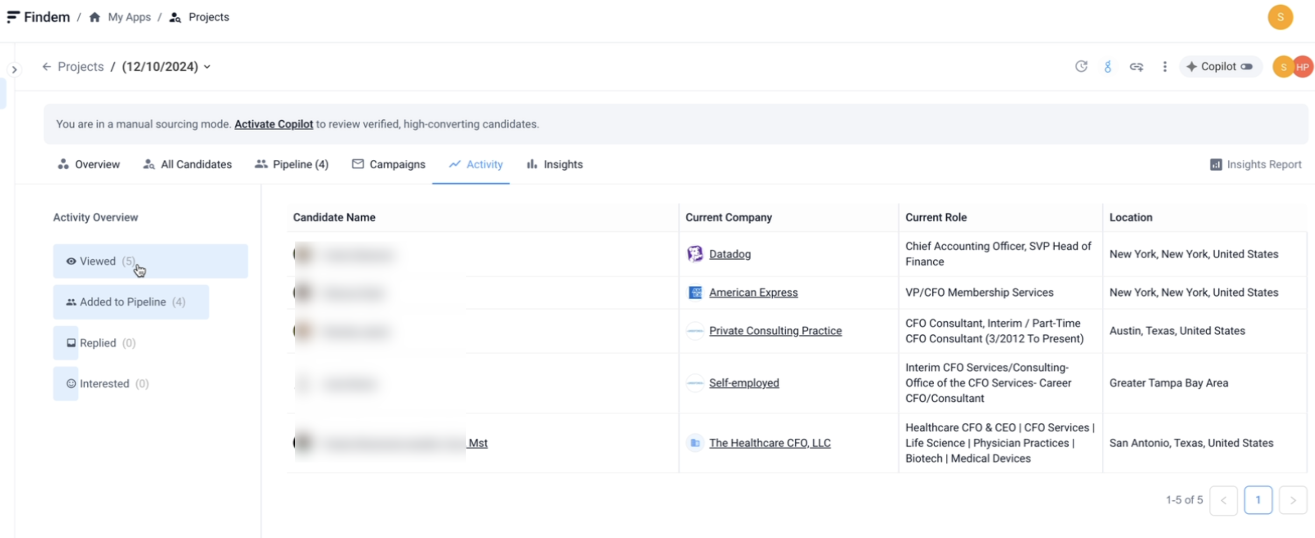Open the Self-employed company link
This screenshot has height=538, width=1315.
pyautogui.click(x=744, y=383)
